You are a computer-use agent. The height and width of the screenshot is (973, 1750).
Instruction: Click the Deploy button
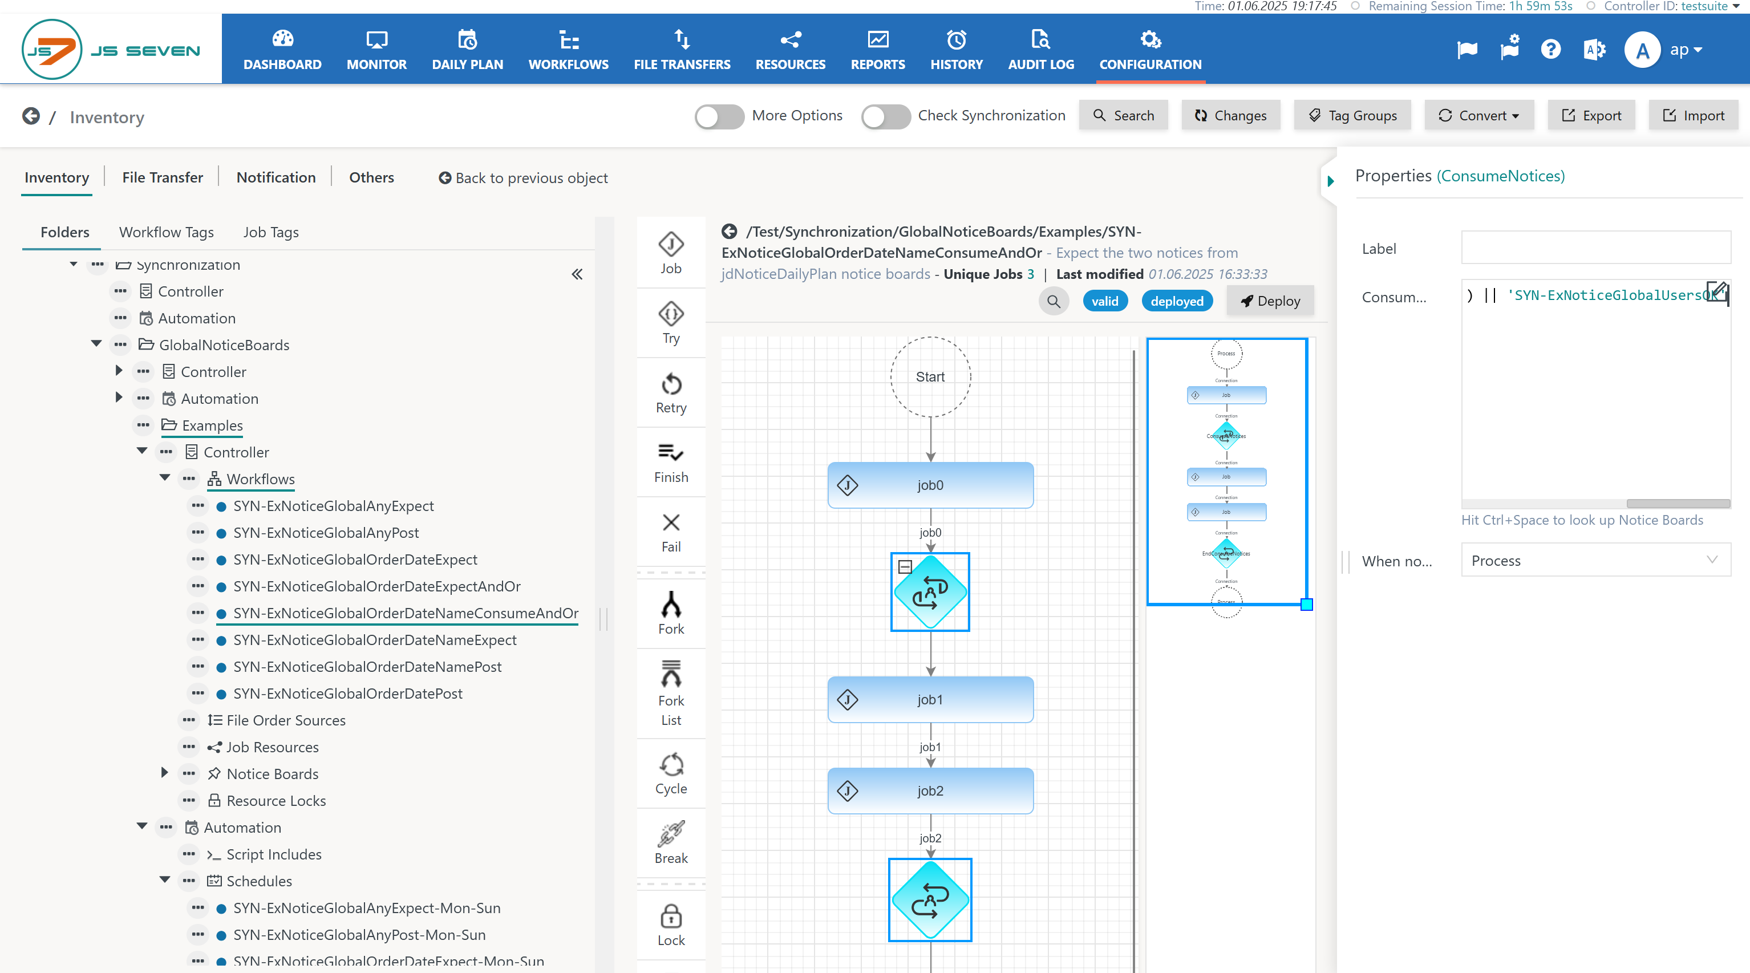pos(1270,301)
